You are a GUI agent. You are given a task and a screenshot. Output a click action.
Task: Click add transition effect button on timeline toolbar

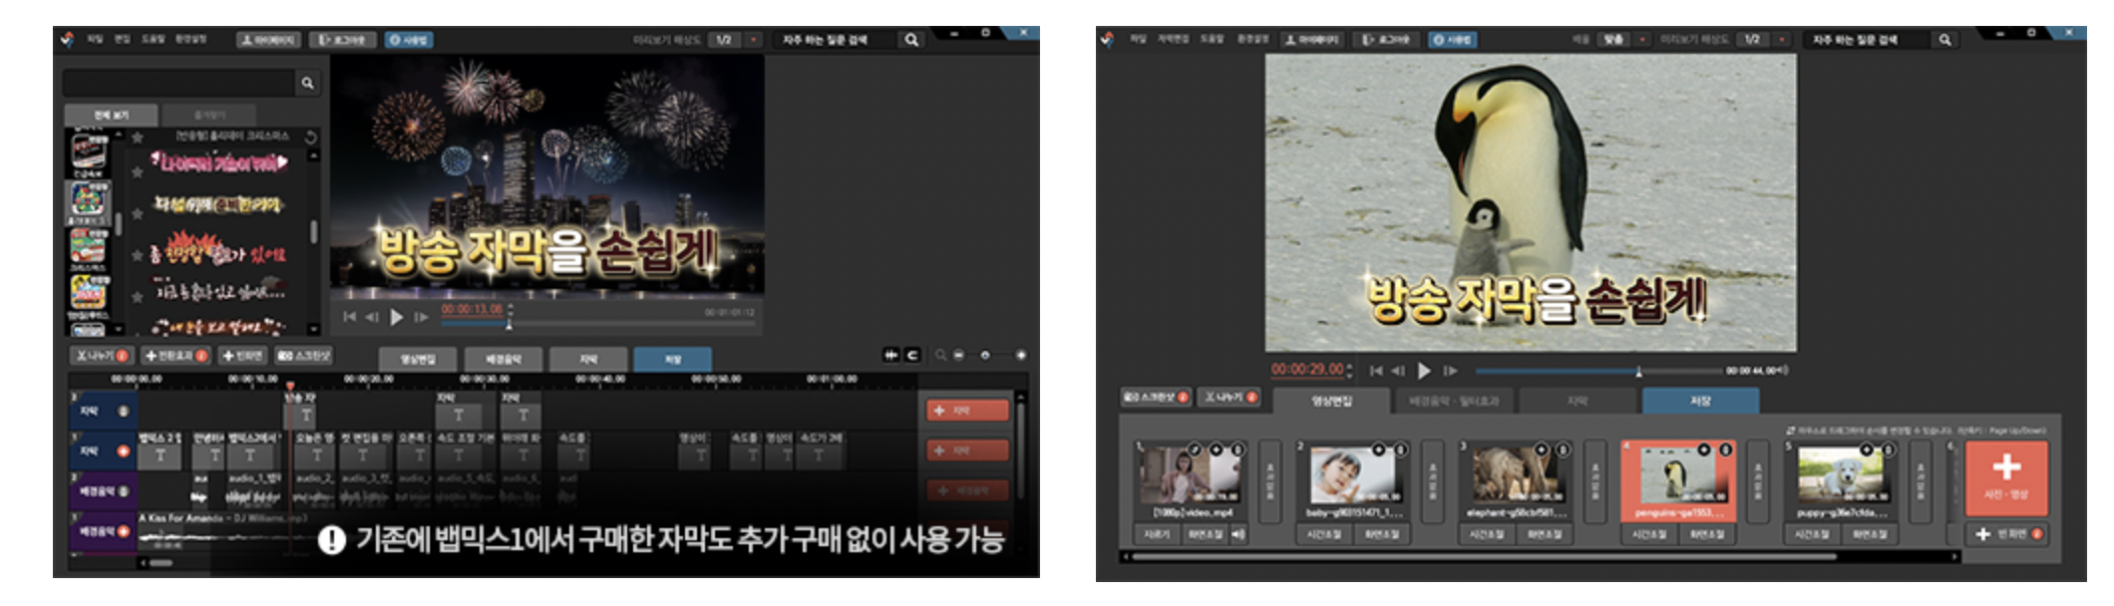[x=176, y=356]
